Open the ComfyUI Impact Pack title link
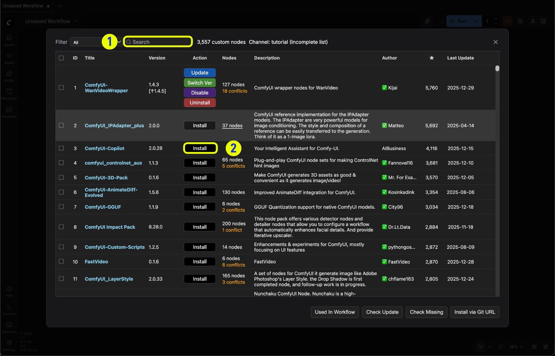Screen dimensions: 555x356 coord(110,227)
